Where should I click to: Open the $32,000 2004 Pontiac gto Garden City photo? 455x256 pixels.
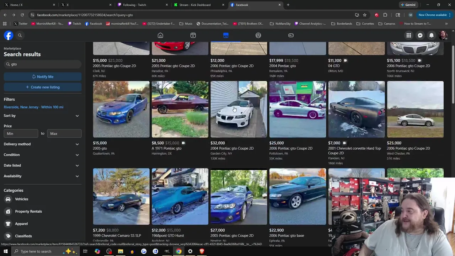[239, 109]
